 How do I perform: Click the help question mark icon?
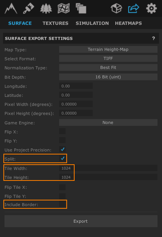coord(154,38)
